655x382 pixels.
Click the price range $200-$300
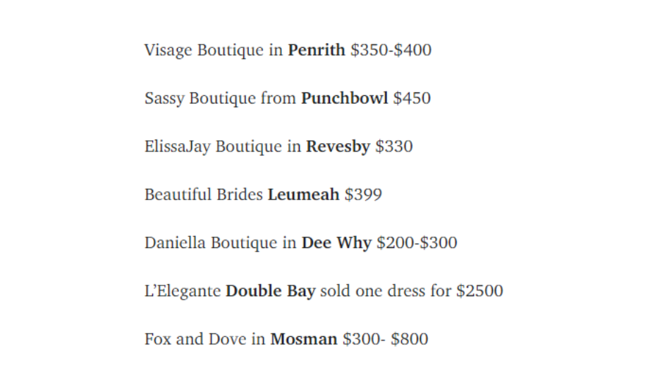click(417, 242)
